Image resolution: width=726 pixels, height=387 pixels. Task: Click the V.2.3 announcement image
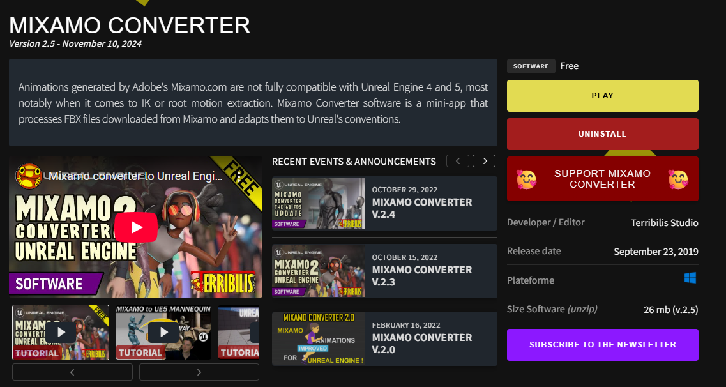click(x=318, y=271)
